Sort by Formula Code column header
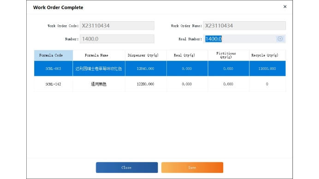This screenshot has width=319, height=179. tap(53, 55)
